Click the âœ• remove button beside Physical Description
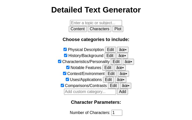Screen dimensions: 192x120 point(123,50)
